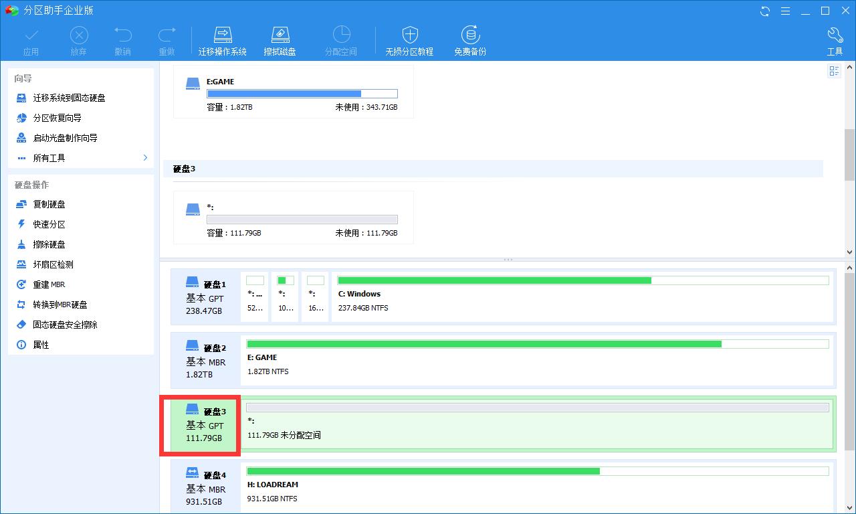This screenshot has width=856, height=514.
Task: Select the 硬盘4 disk label
Action: tap(205, 487)
